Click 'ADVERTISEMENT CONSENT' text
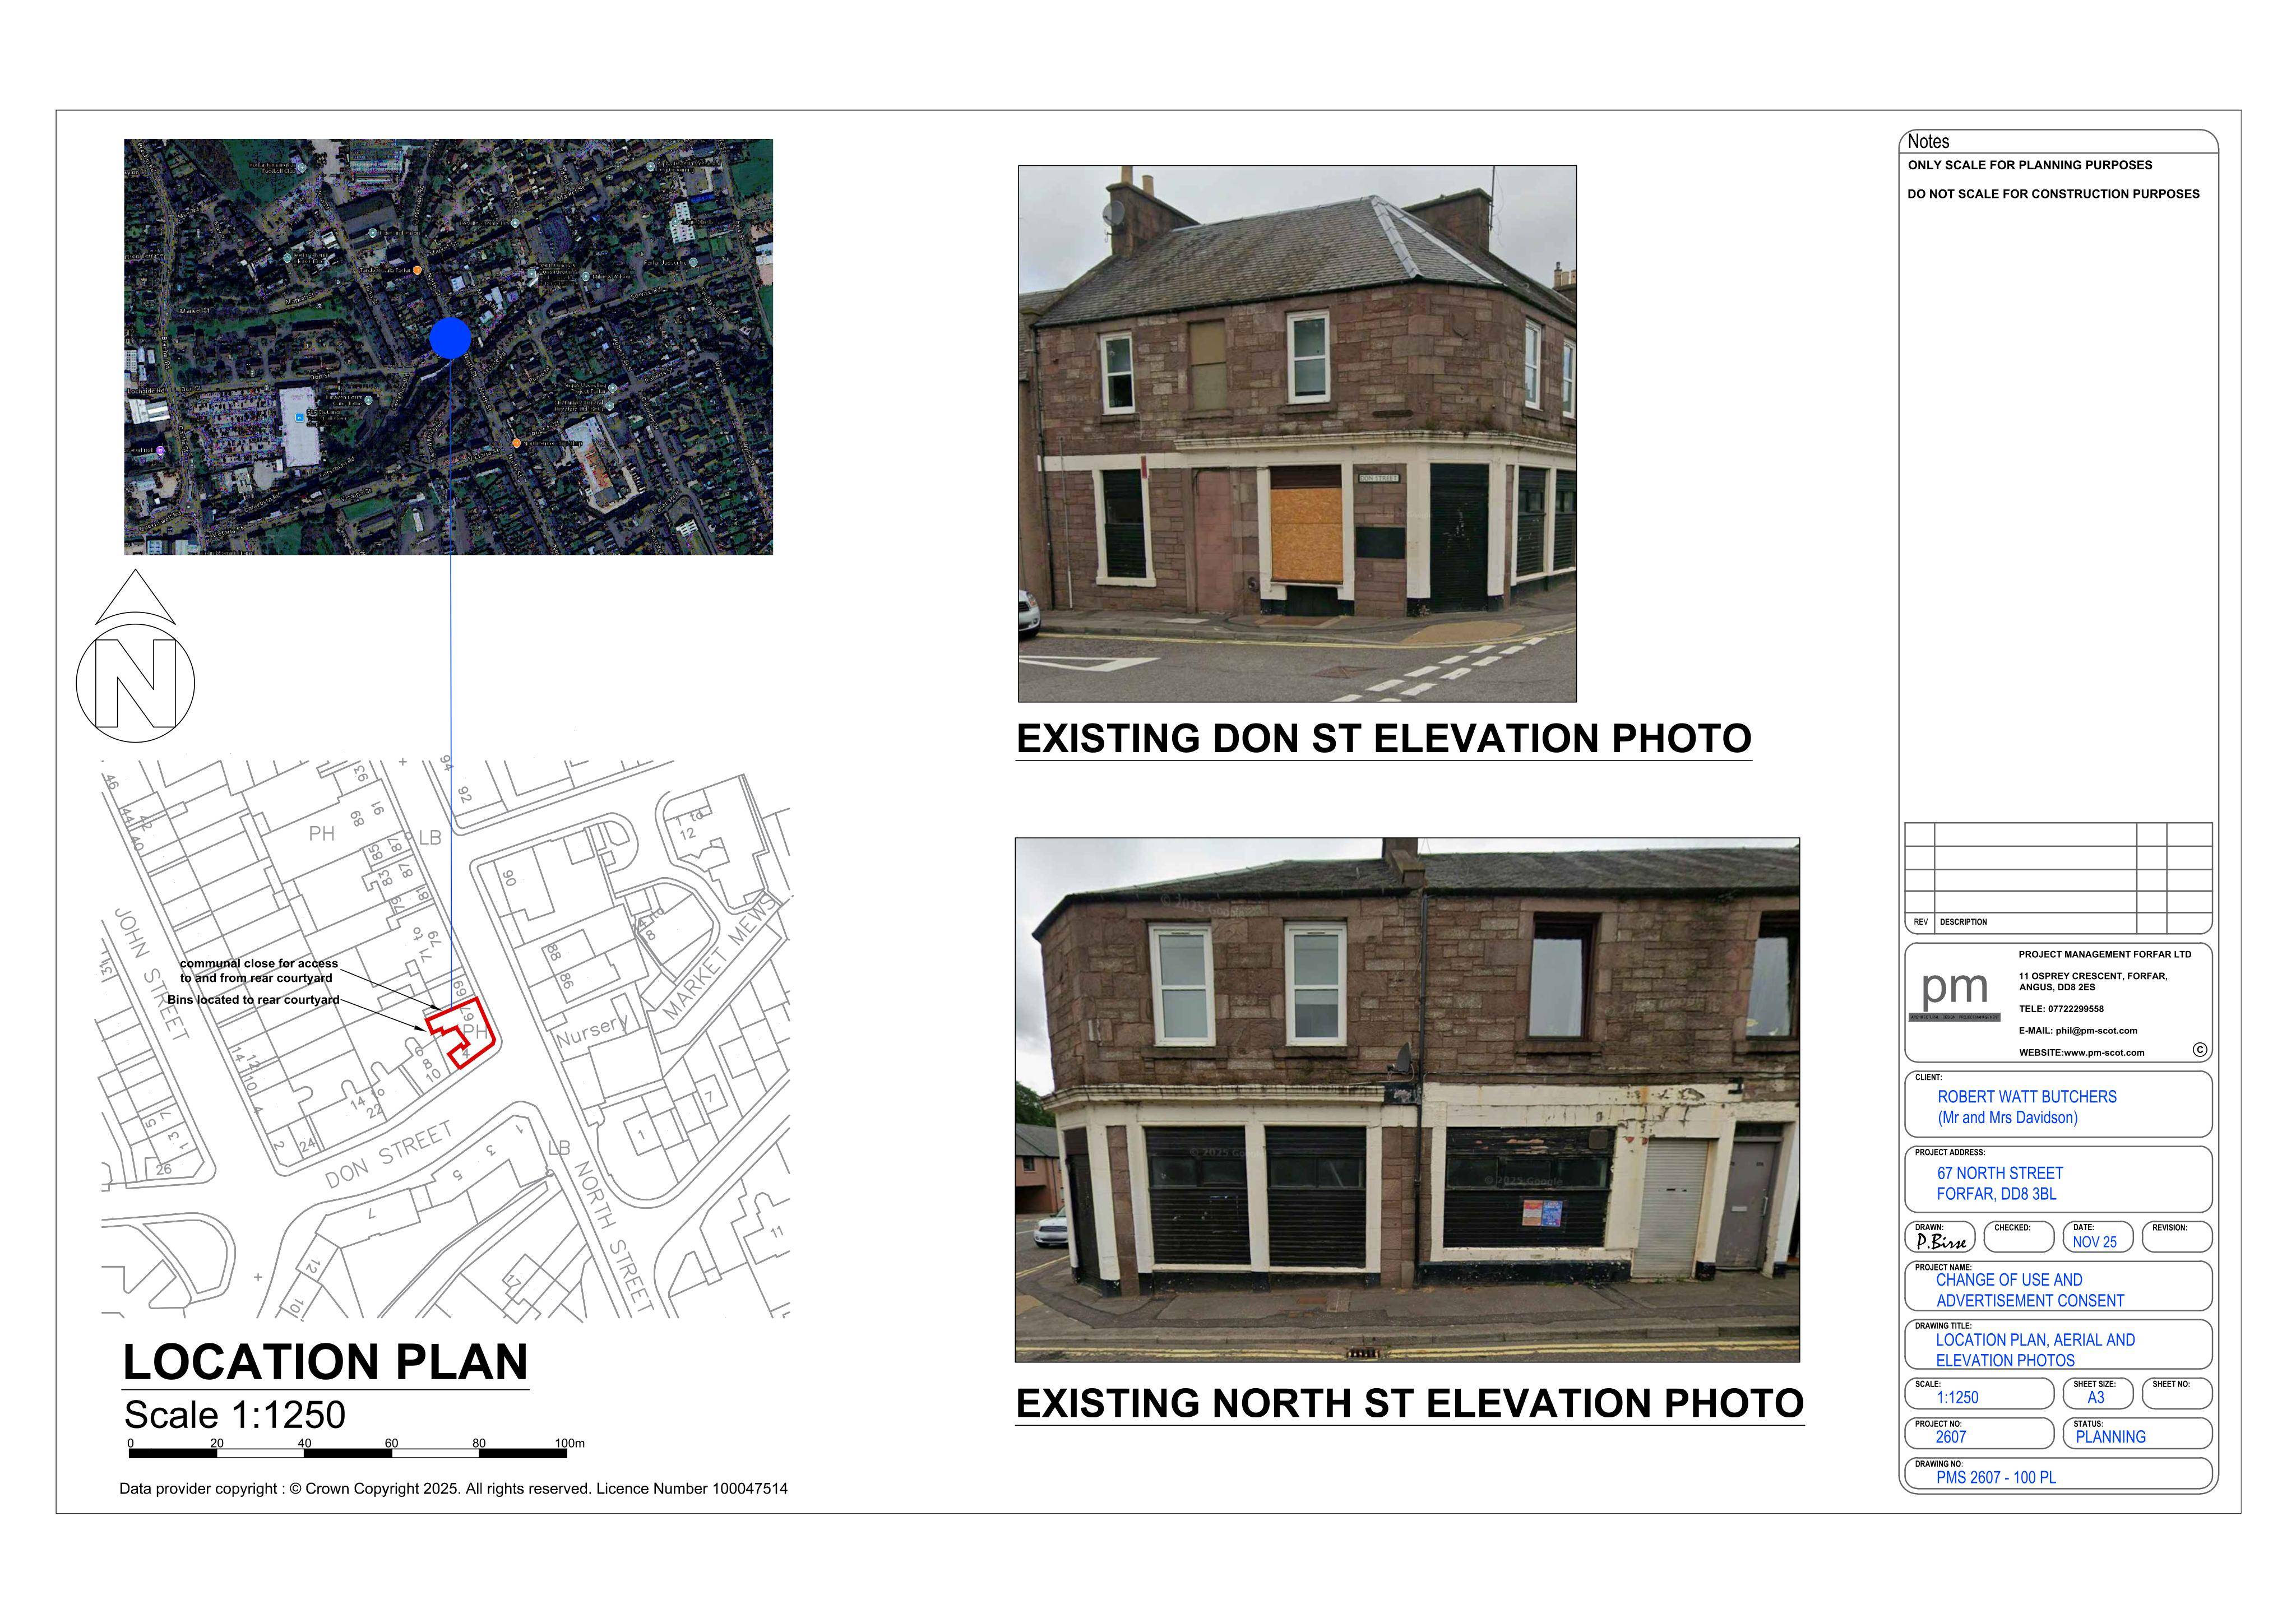Screen dimensions: 2296x1623 [2030, 1301]
